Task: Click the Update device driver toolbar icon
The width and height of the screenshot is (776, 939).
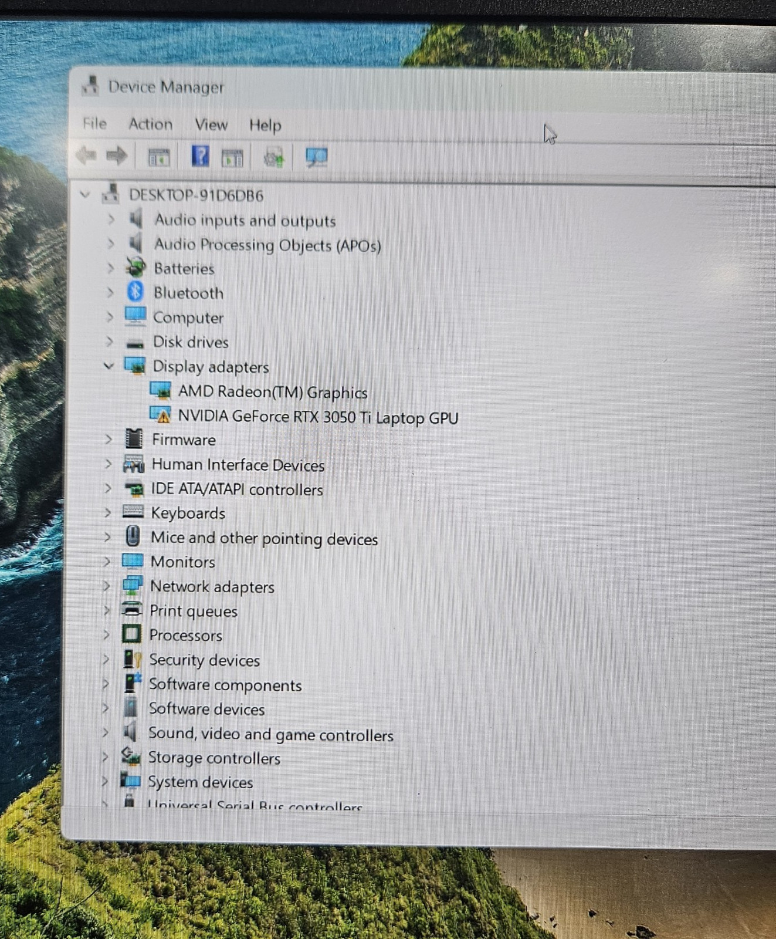Action: [x=273, y=157]
